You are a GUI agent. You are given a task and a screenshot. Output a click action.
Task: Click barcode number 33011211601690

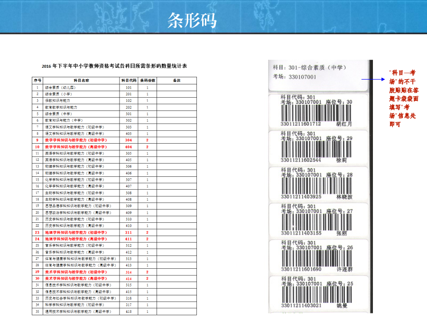click(x=301, y=269)
